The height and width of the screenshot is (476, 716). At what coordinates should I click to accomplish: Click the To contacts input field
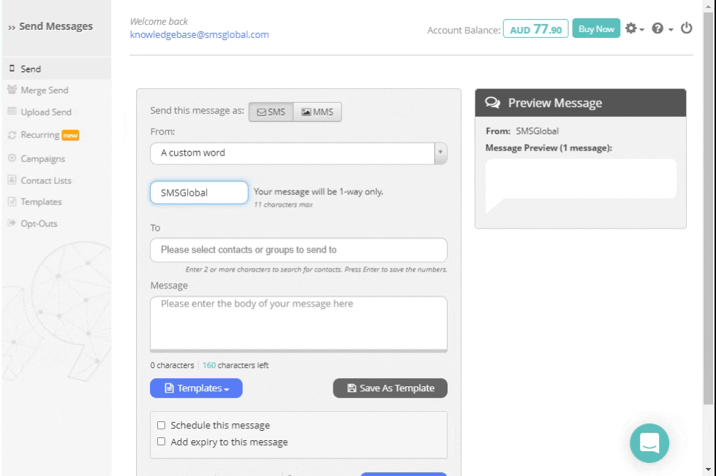coord(298,250)
